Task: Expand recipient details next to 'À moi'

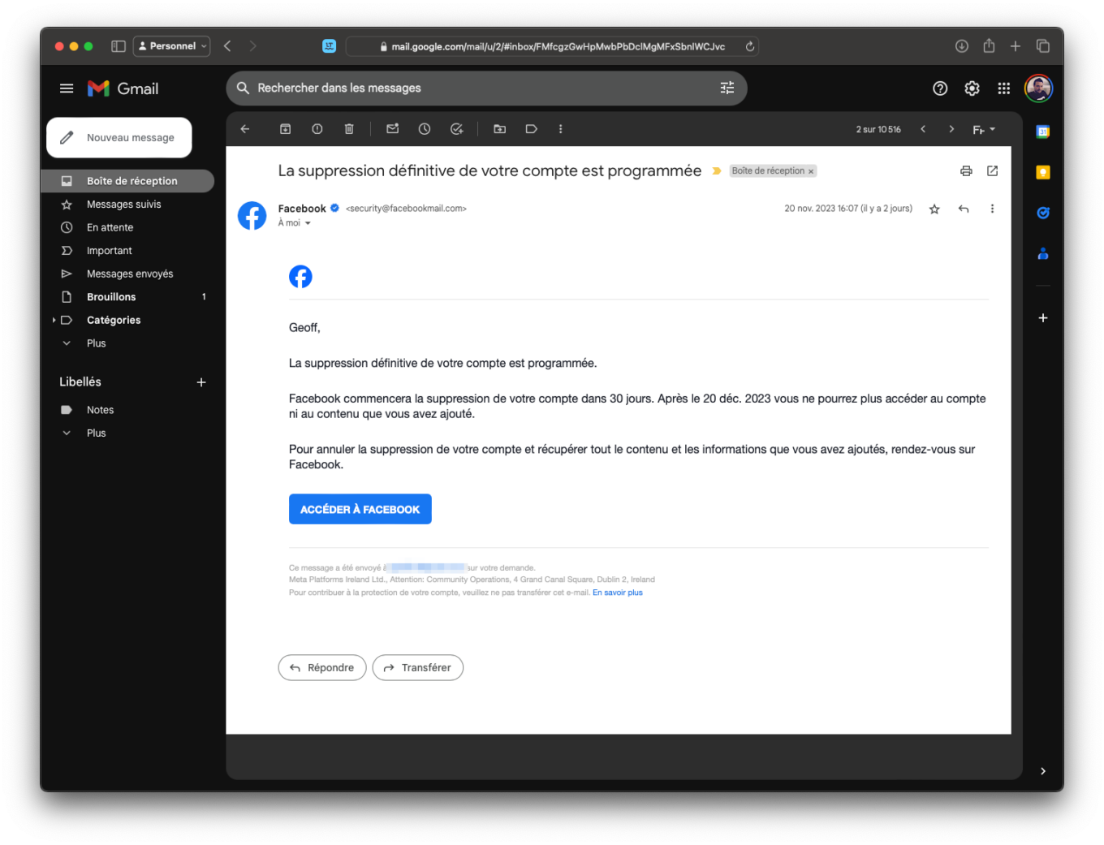Action: 308,223
